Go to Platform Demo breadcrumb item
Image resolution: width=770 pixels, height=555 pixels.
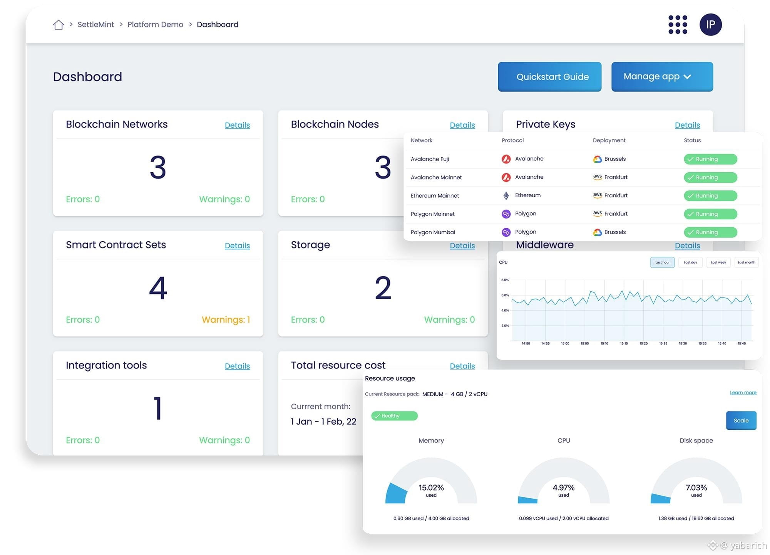pos(155,25)
